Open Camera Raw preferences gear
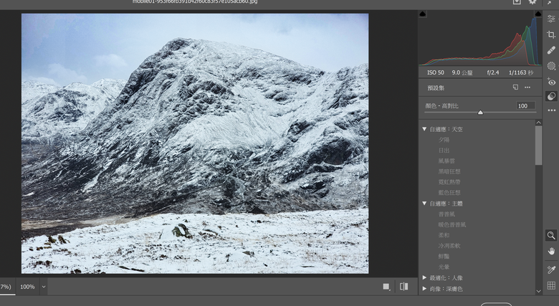559x306 pixels. (x=532, y=1)
